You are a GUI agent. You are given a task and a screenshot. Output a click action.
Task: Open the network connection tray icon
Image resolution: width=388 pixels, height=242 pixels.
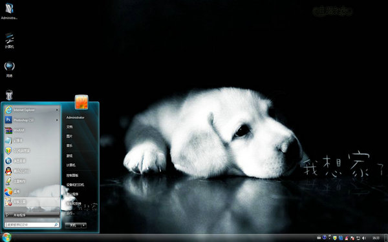[358, 238]
